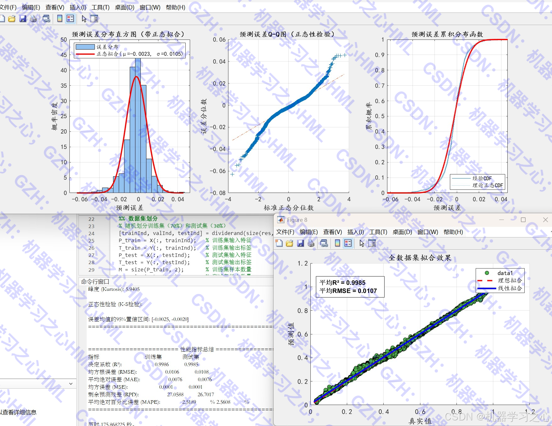Open 桌面(D) menu in the top figure window

(124, 7)
